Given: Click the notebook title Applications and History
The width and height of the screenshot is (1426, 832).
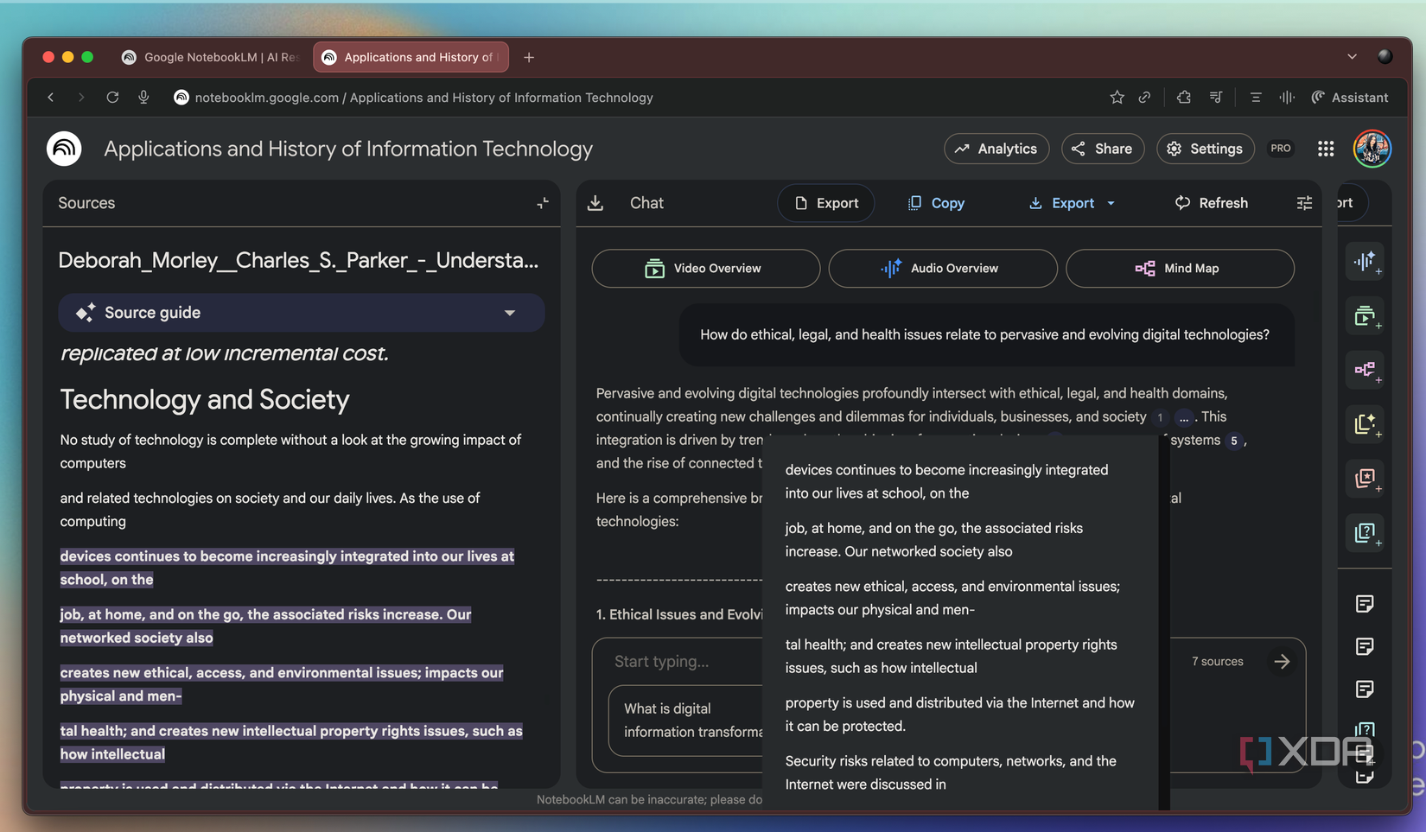Looking at the screenshot, I should pyautogui.click(x=348, y=149).
